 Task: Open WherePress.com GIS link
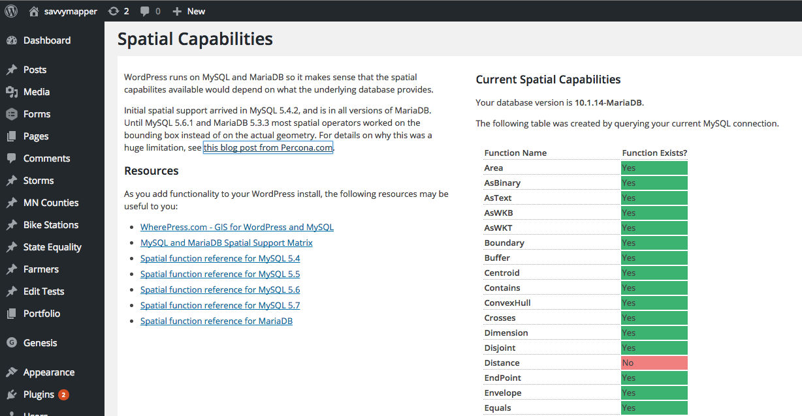[237, 227]
